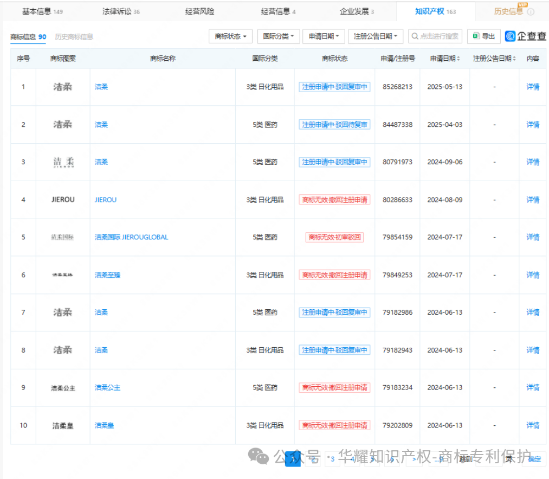
Task: Click the 洁柔国际 trademark image in row 5
Action: [x=63, y=237]
